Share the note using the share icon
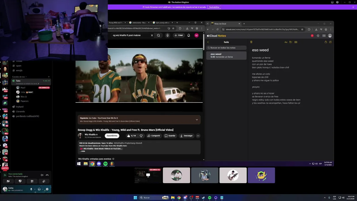Image resolution: width=357 pixels, height=201 pixels. point(326,42)
